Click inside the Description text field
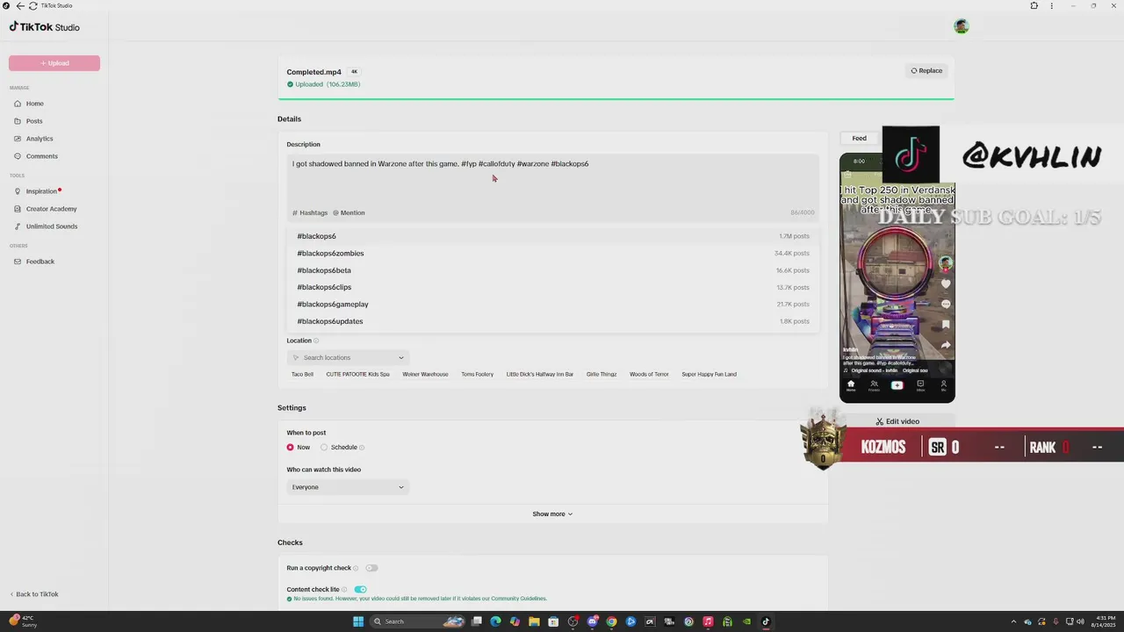The image size is (1124, 632). tap(553, 180)
